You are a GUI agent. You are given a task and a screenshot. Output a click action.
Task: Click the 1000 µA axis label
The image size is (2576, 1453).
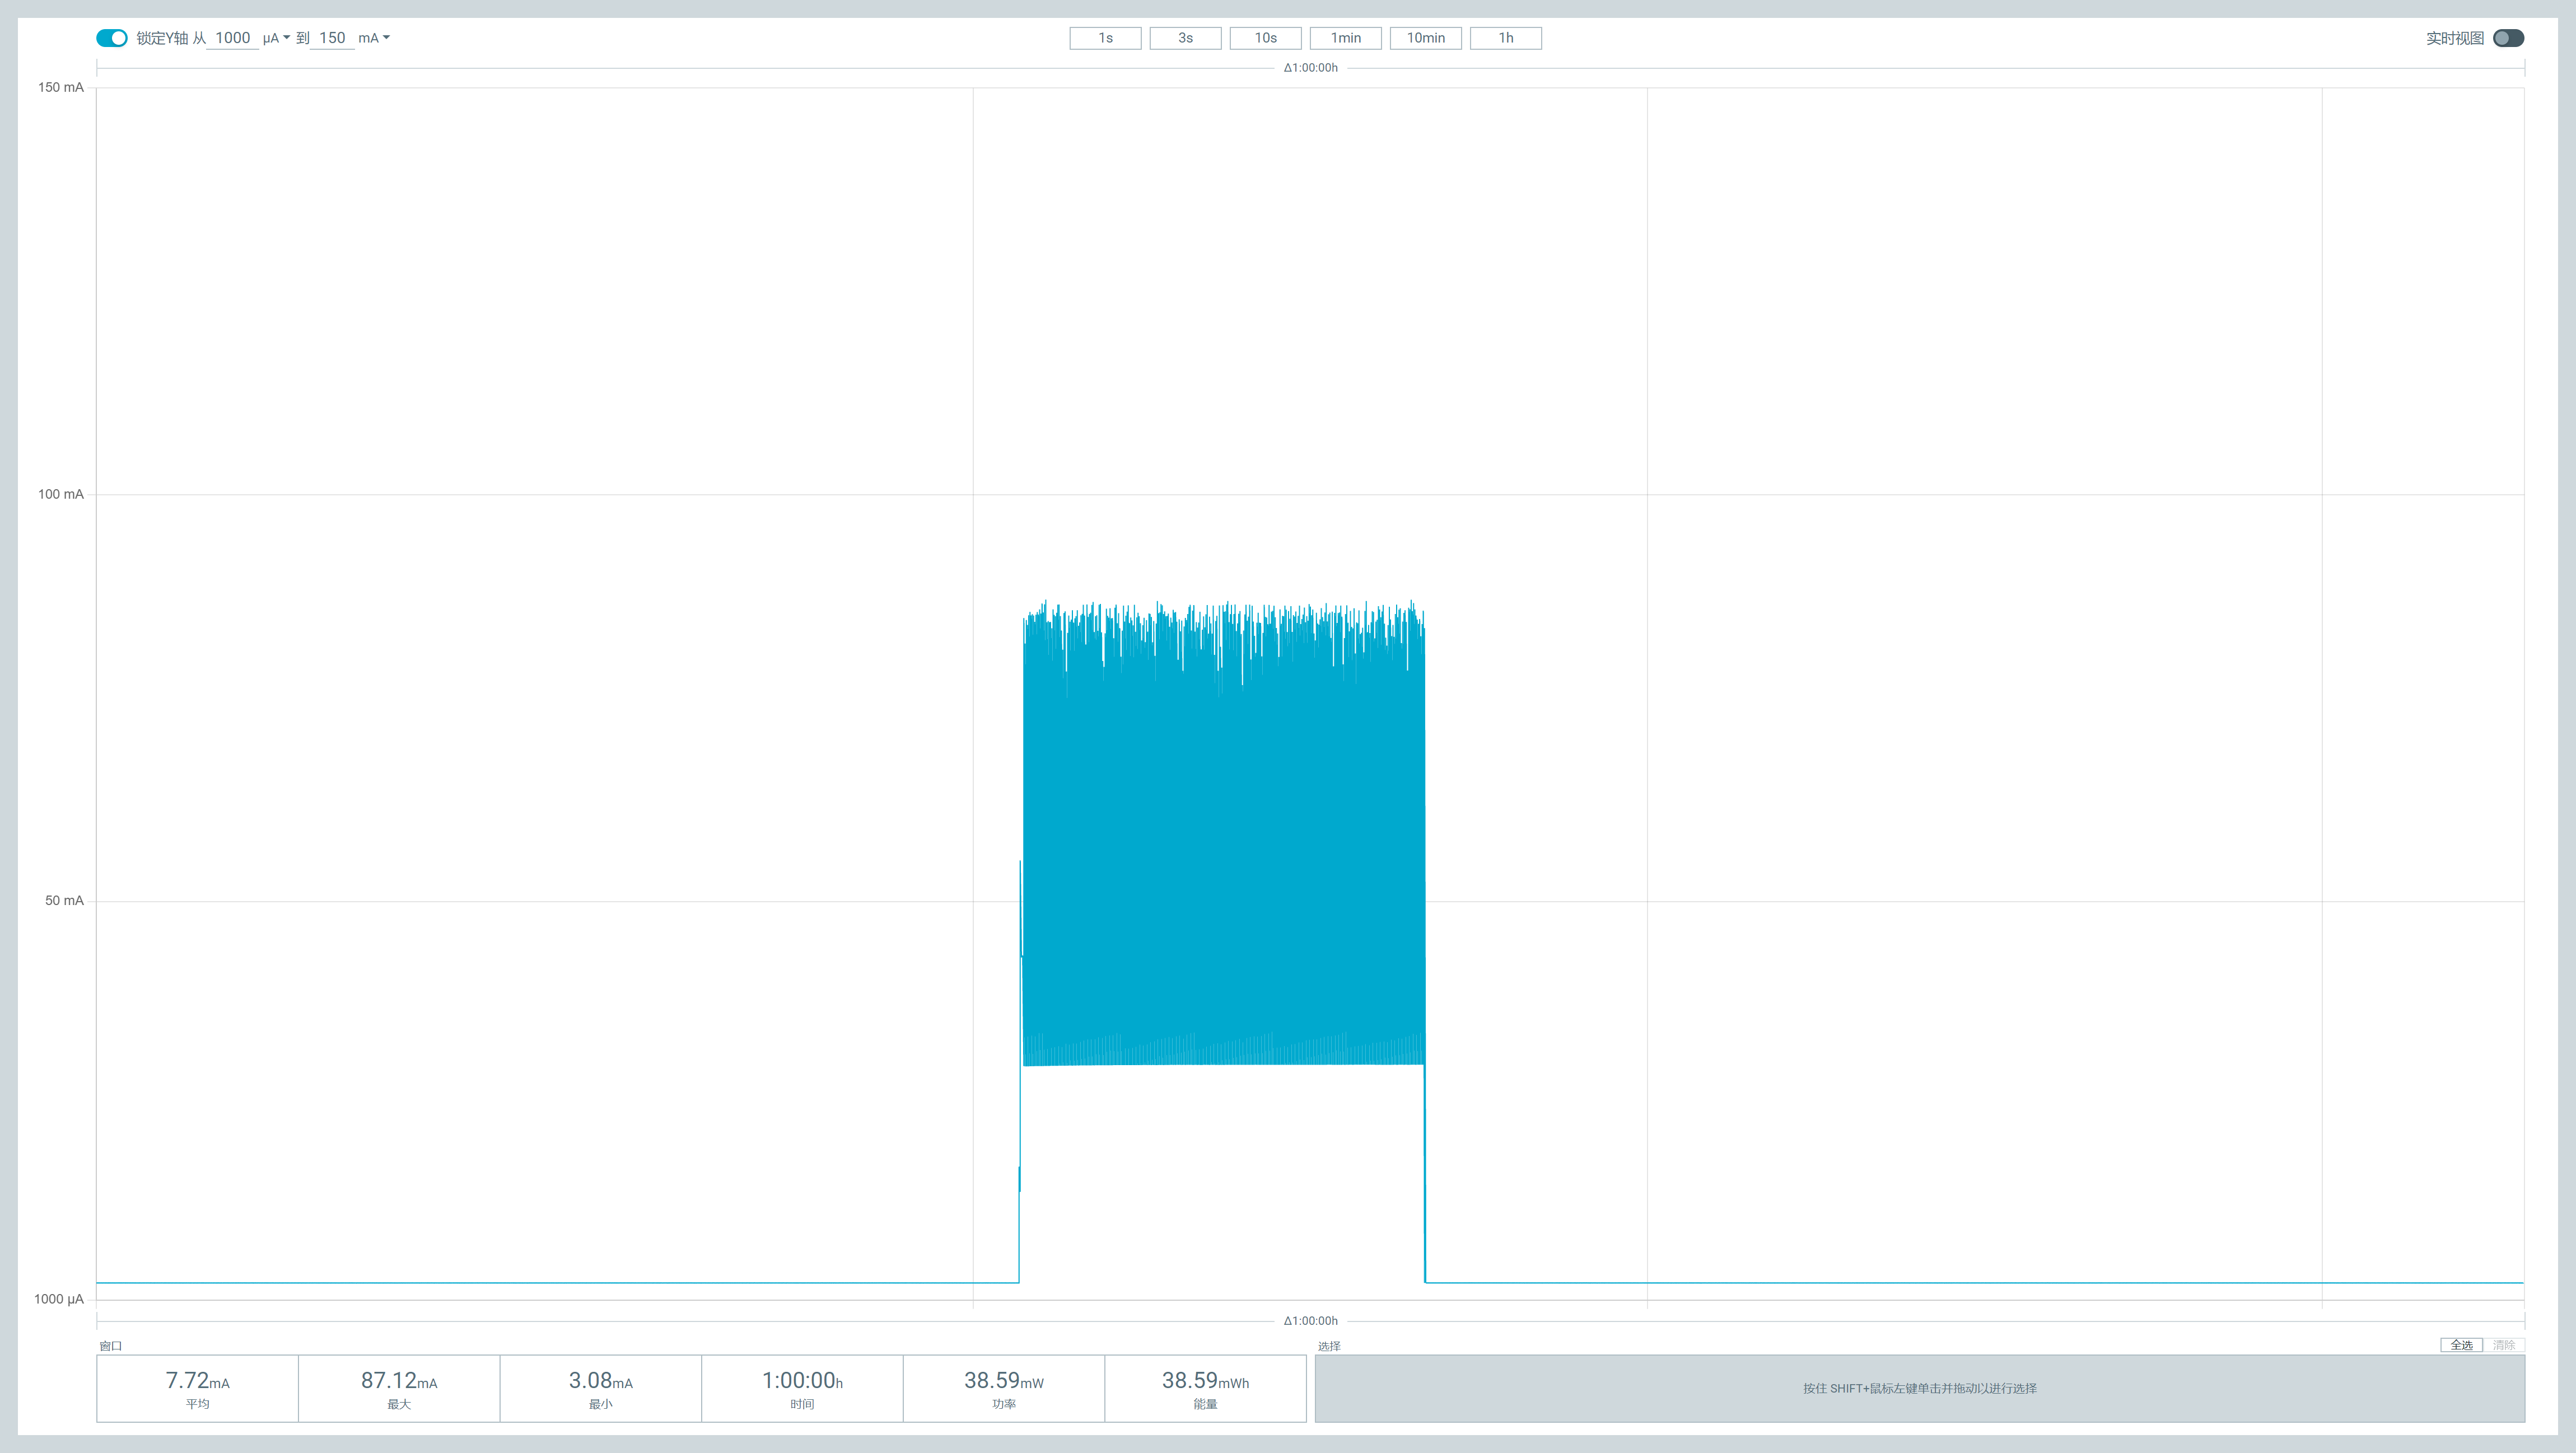[59, 1299]
